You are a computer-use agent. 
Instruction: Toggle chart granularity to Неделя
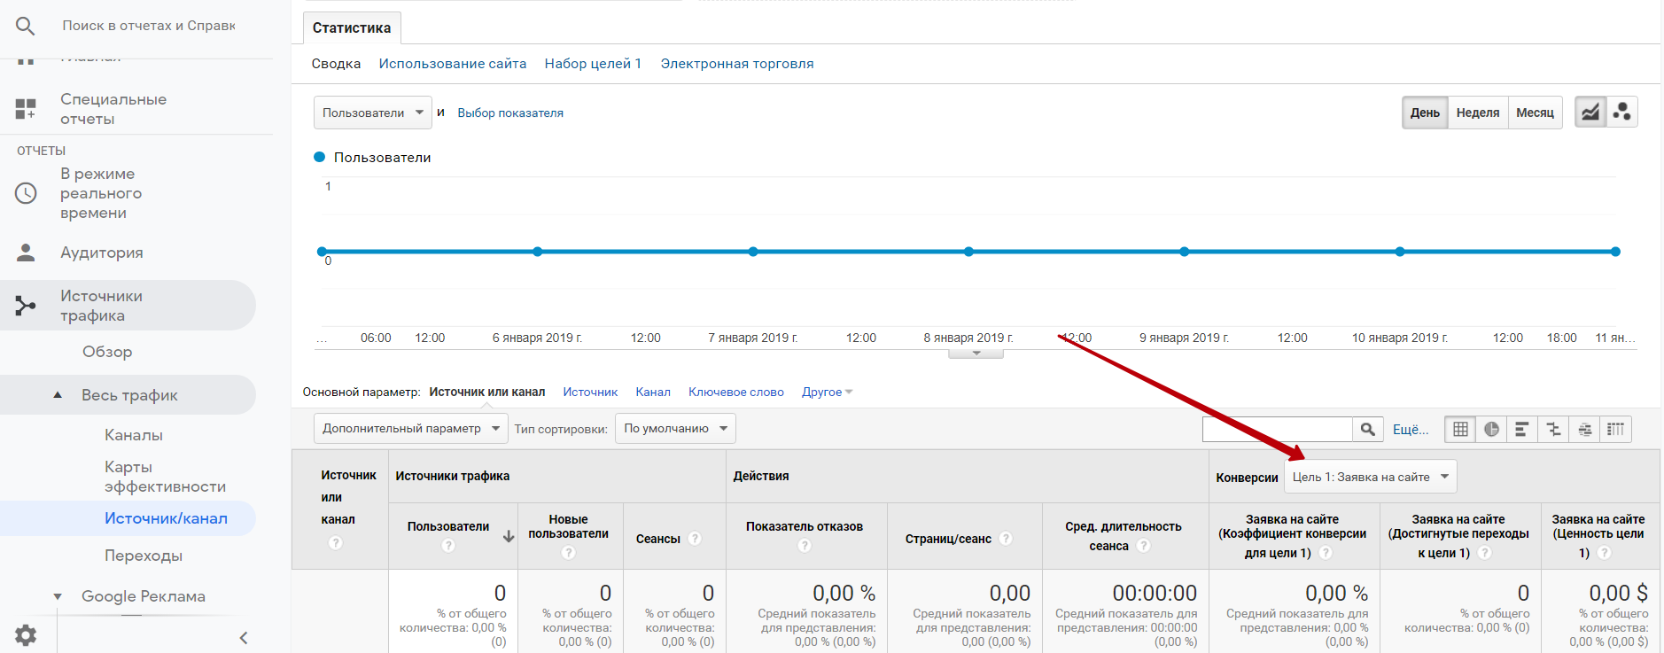click(x=1477, y=113)
